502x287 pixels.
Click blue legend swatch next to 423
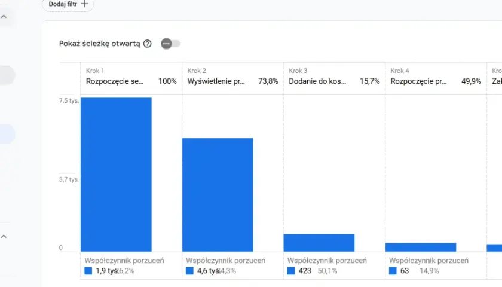[x=291, y=271]
